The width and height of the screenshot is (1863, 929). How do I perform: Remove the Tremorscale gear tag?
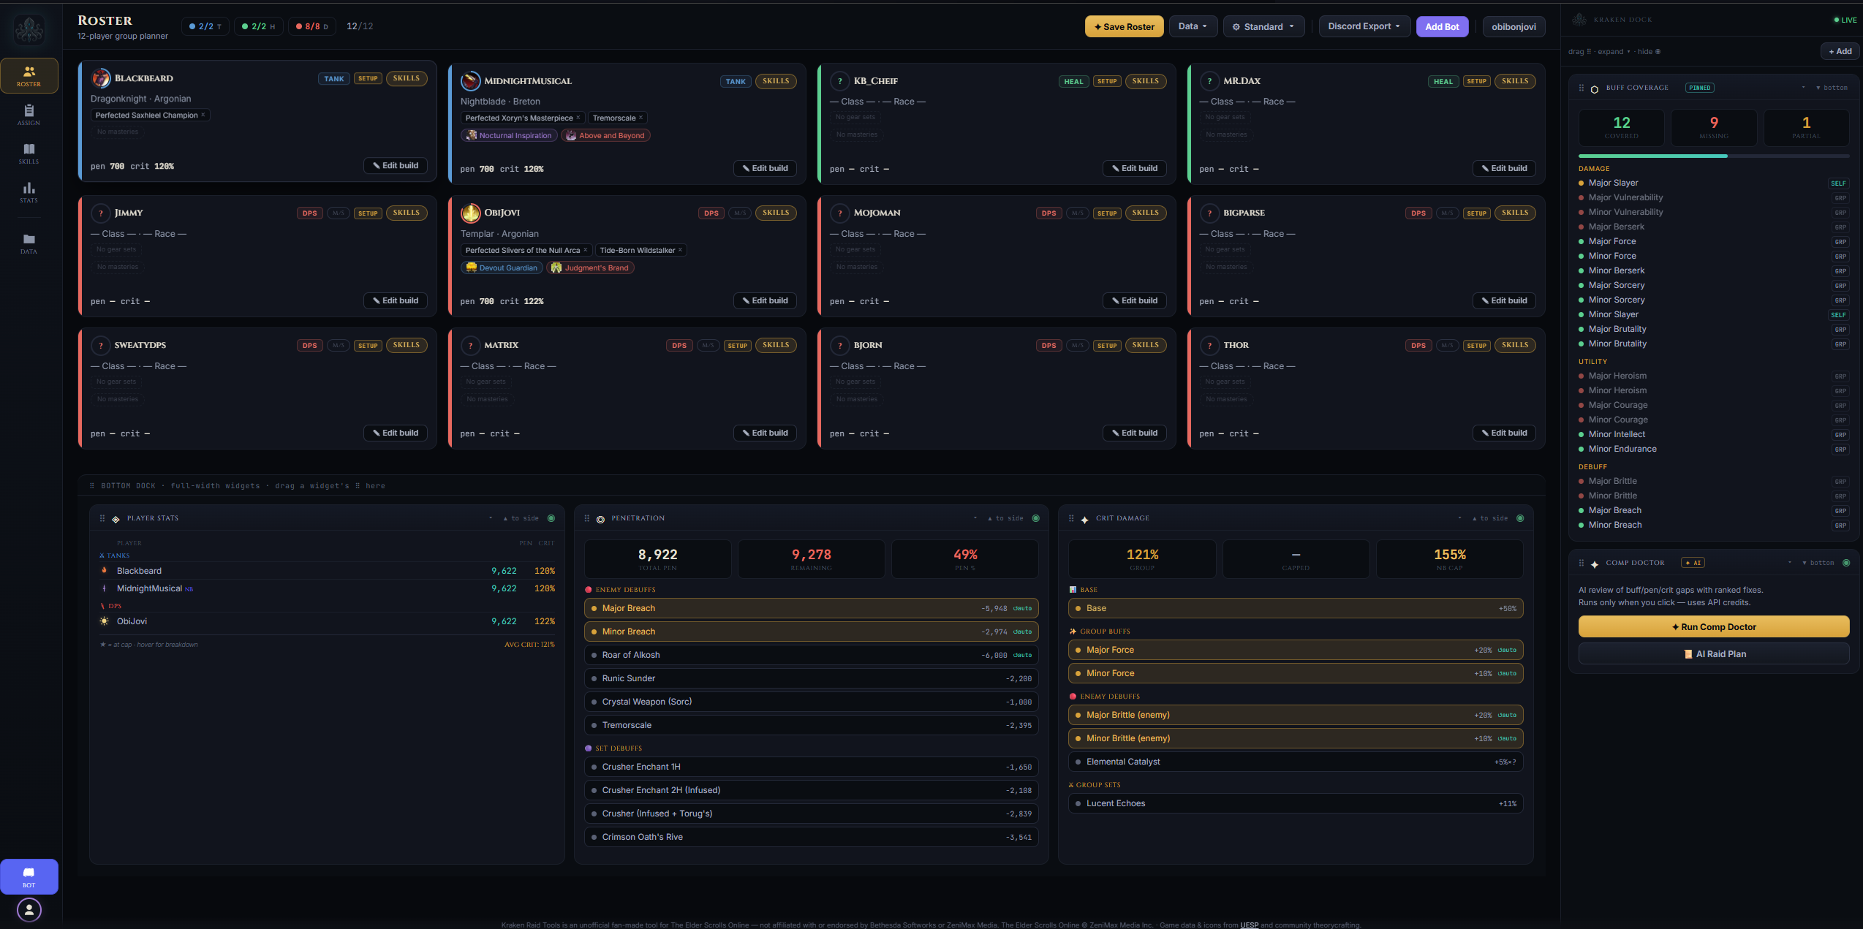641,118
